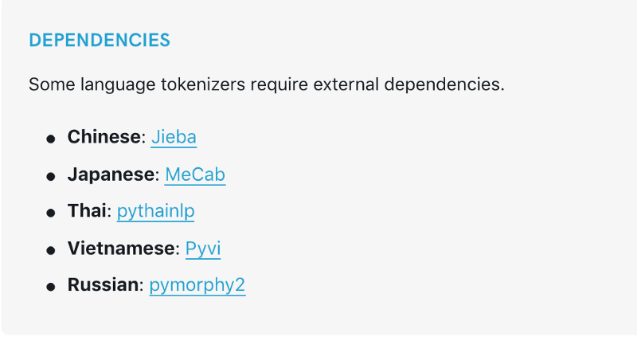Click the bullet before Russian
The height and width of the screenshot is (341, 637).
coord(51,287)
